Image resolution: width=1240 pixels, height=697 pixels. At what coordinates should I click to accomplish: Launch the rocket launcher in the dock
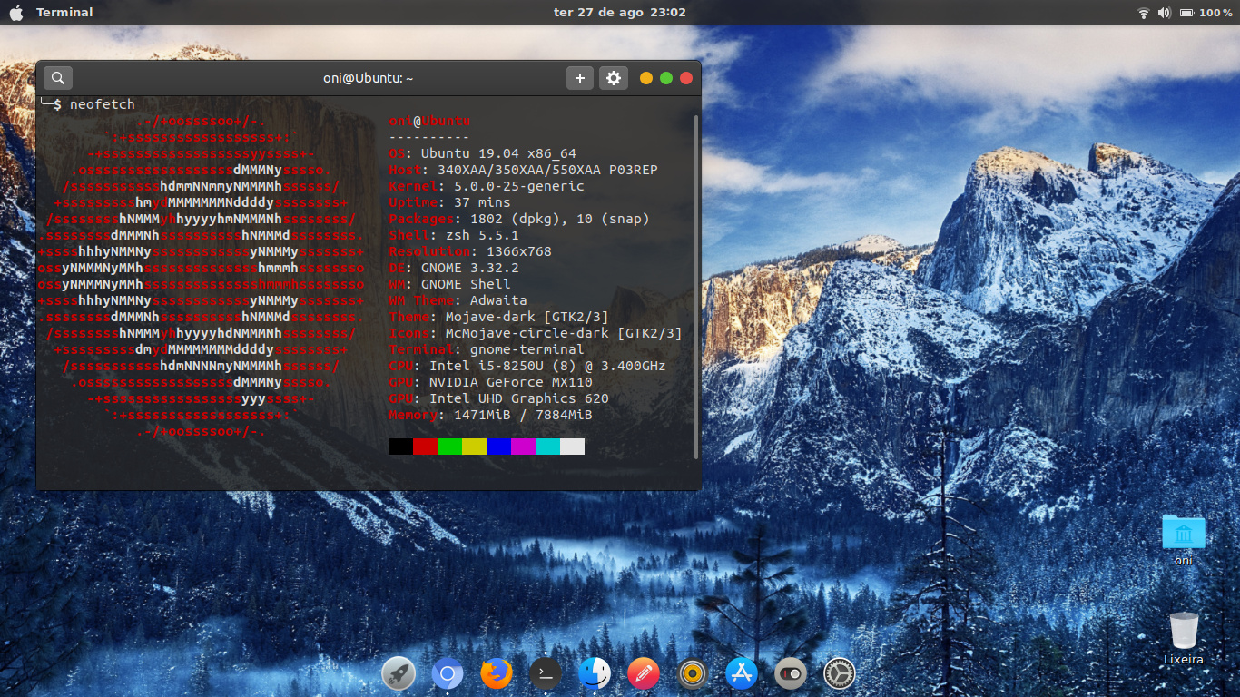pos(399,674)
